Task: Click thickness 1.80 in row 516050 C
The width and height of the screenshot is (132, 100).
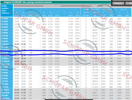Action: [30, 90]
